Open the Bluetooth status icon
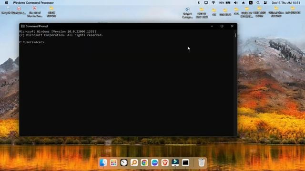This screenshot has width=305, height=171. [x=199, y=3]
